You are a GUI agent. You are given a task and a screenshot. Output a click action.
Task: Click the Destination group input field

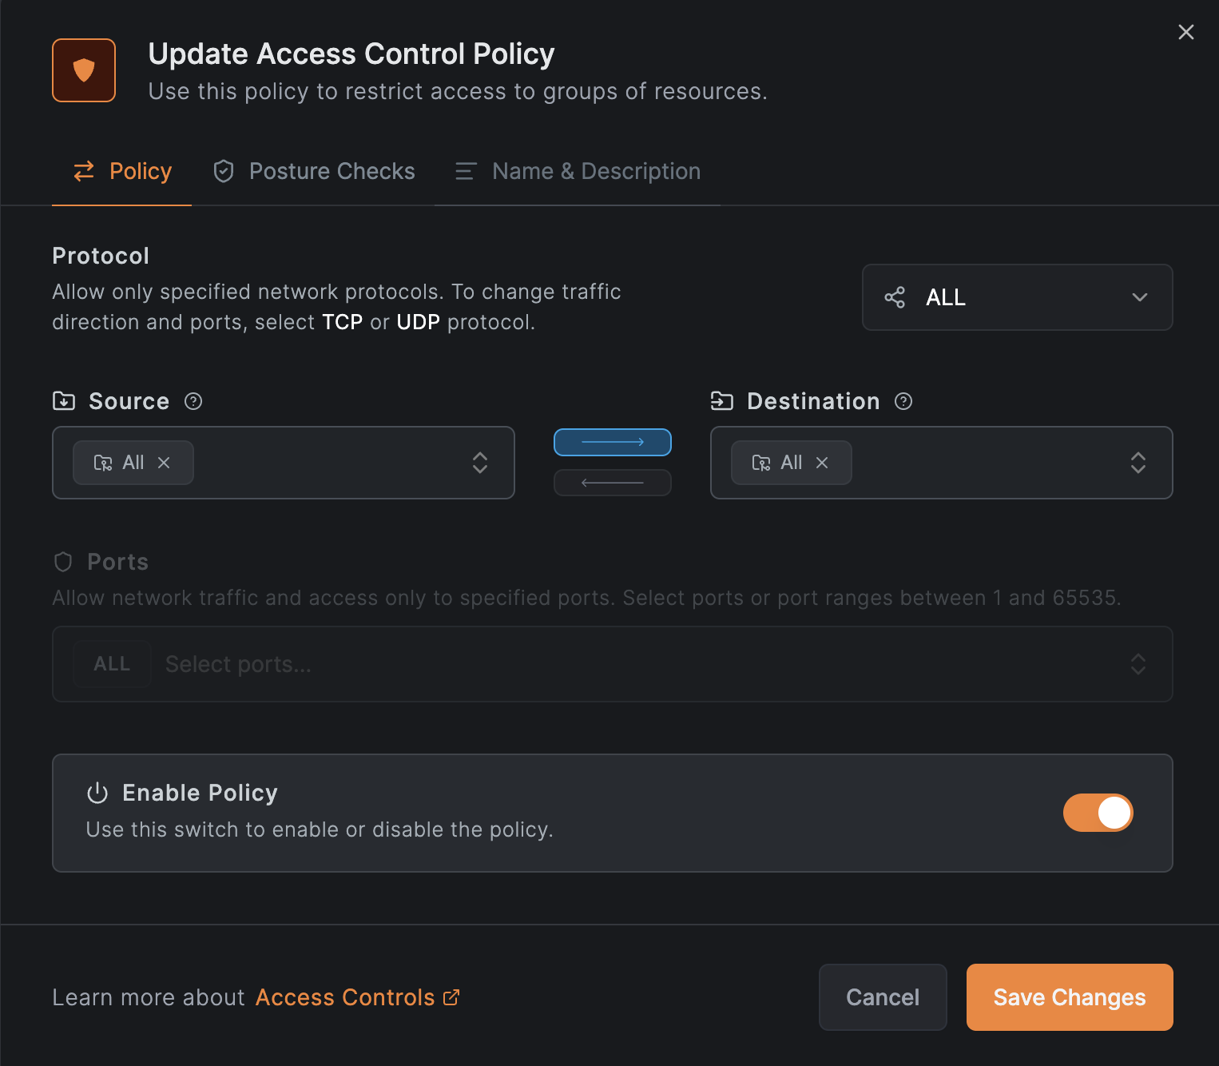(942, 463)
